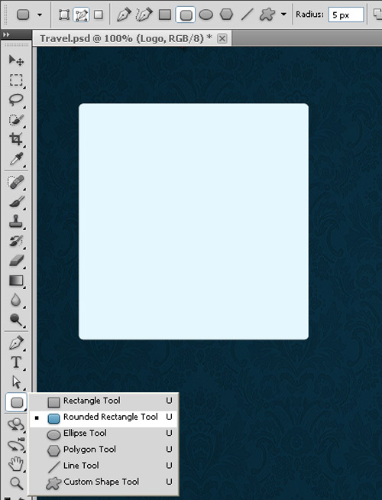
Task: Select the Gradient tool
Action: tap(16, 281)
